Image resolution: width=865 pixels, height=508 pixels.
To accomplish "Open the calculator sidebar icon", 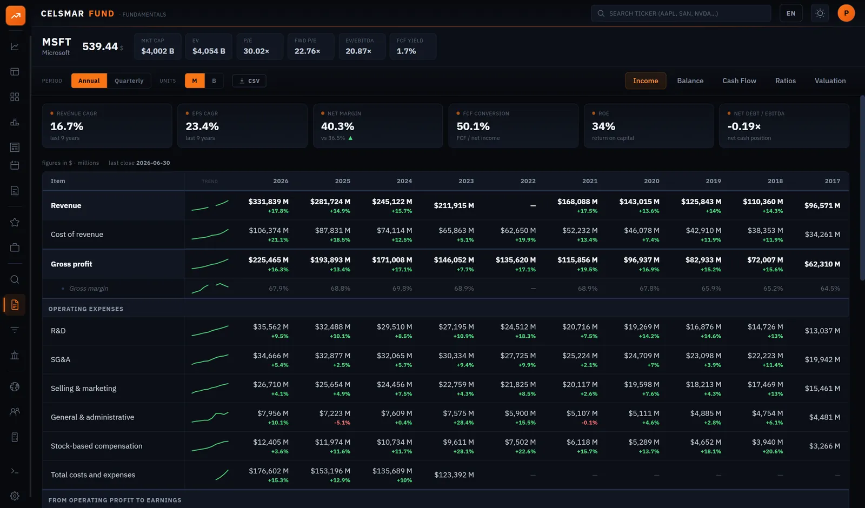I will (15, 437).
